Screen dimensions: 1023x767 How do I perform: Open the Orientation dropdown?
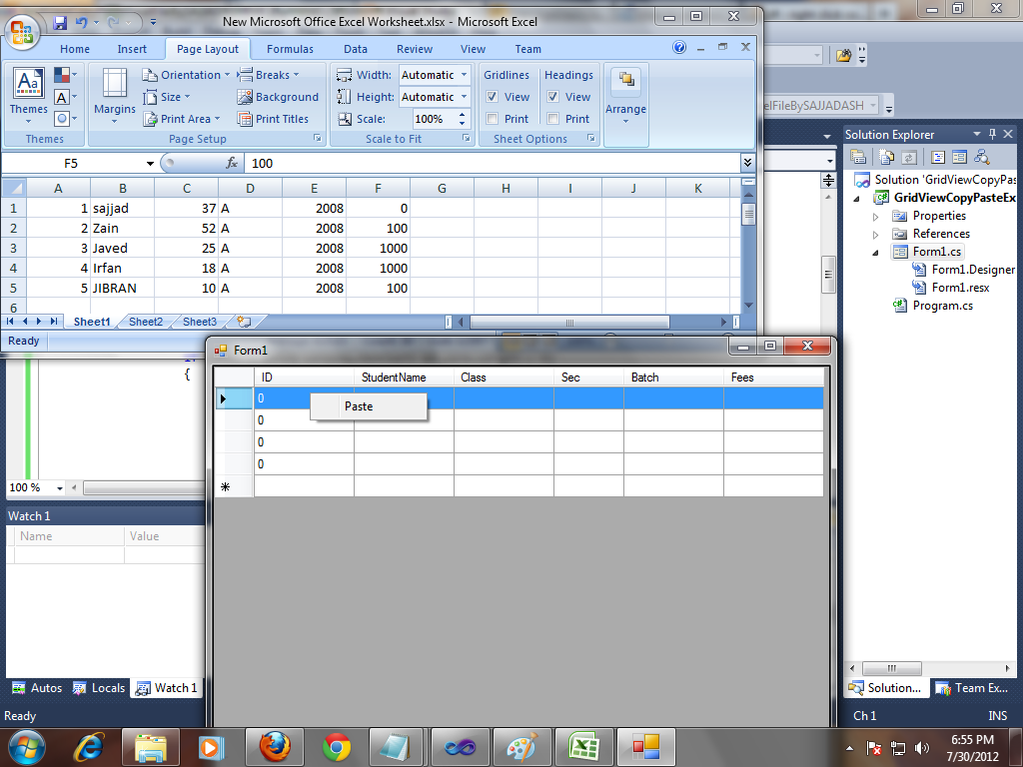click(x=186, y=74)
